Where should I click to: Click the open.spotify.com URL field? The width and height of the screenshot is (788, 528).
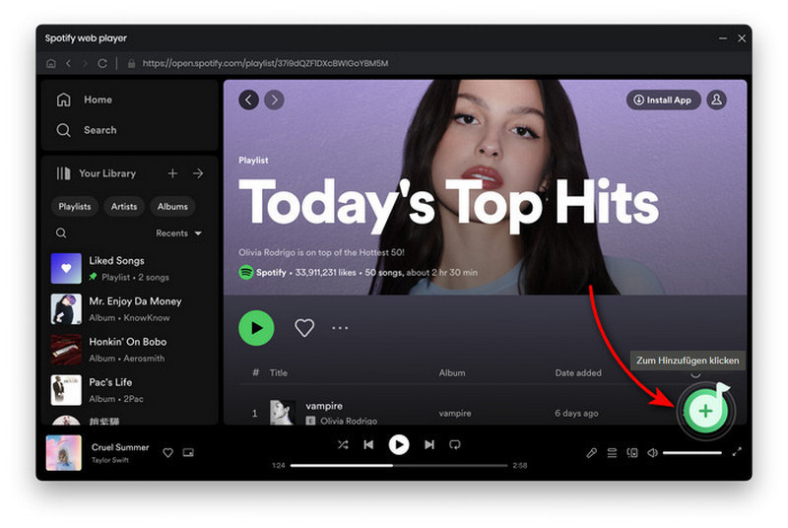[265, 63]
